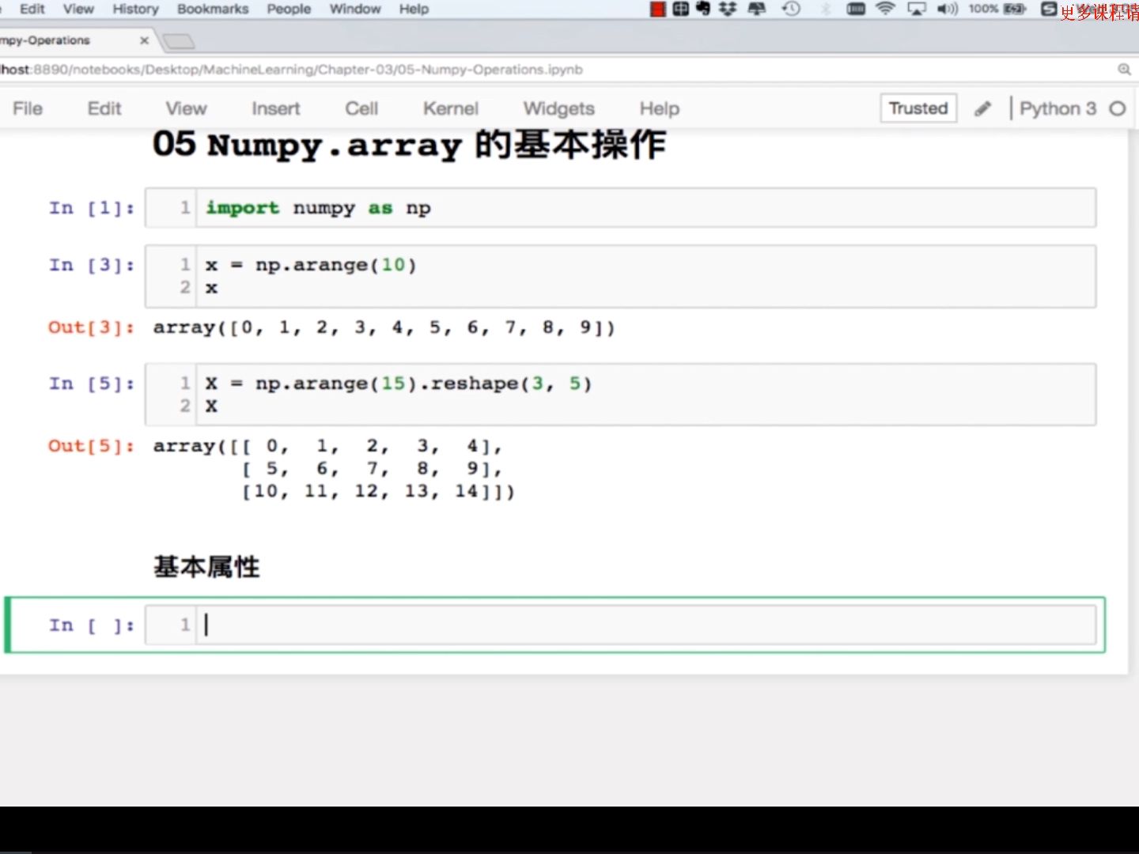Image resolution: width=1139 pixels, height=854 pixels.
Task: Click the magnifier zoom icon in the address bar
Action: point(1124,70)
